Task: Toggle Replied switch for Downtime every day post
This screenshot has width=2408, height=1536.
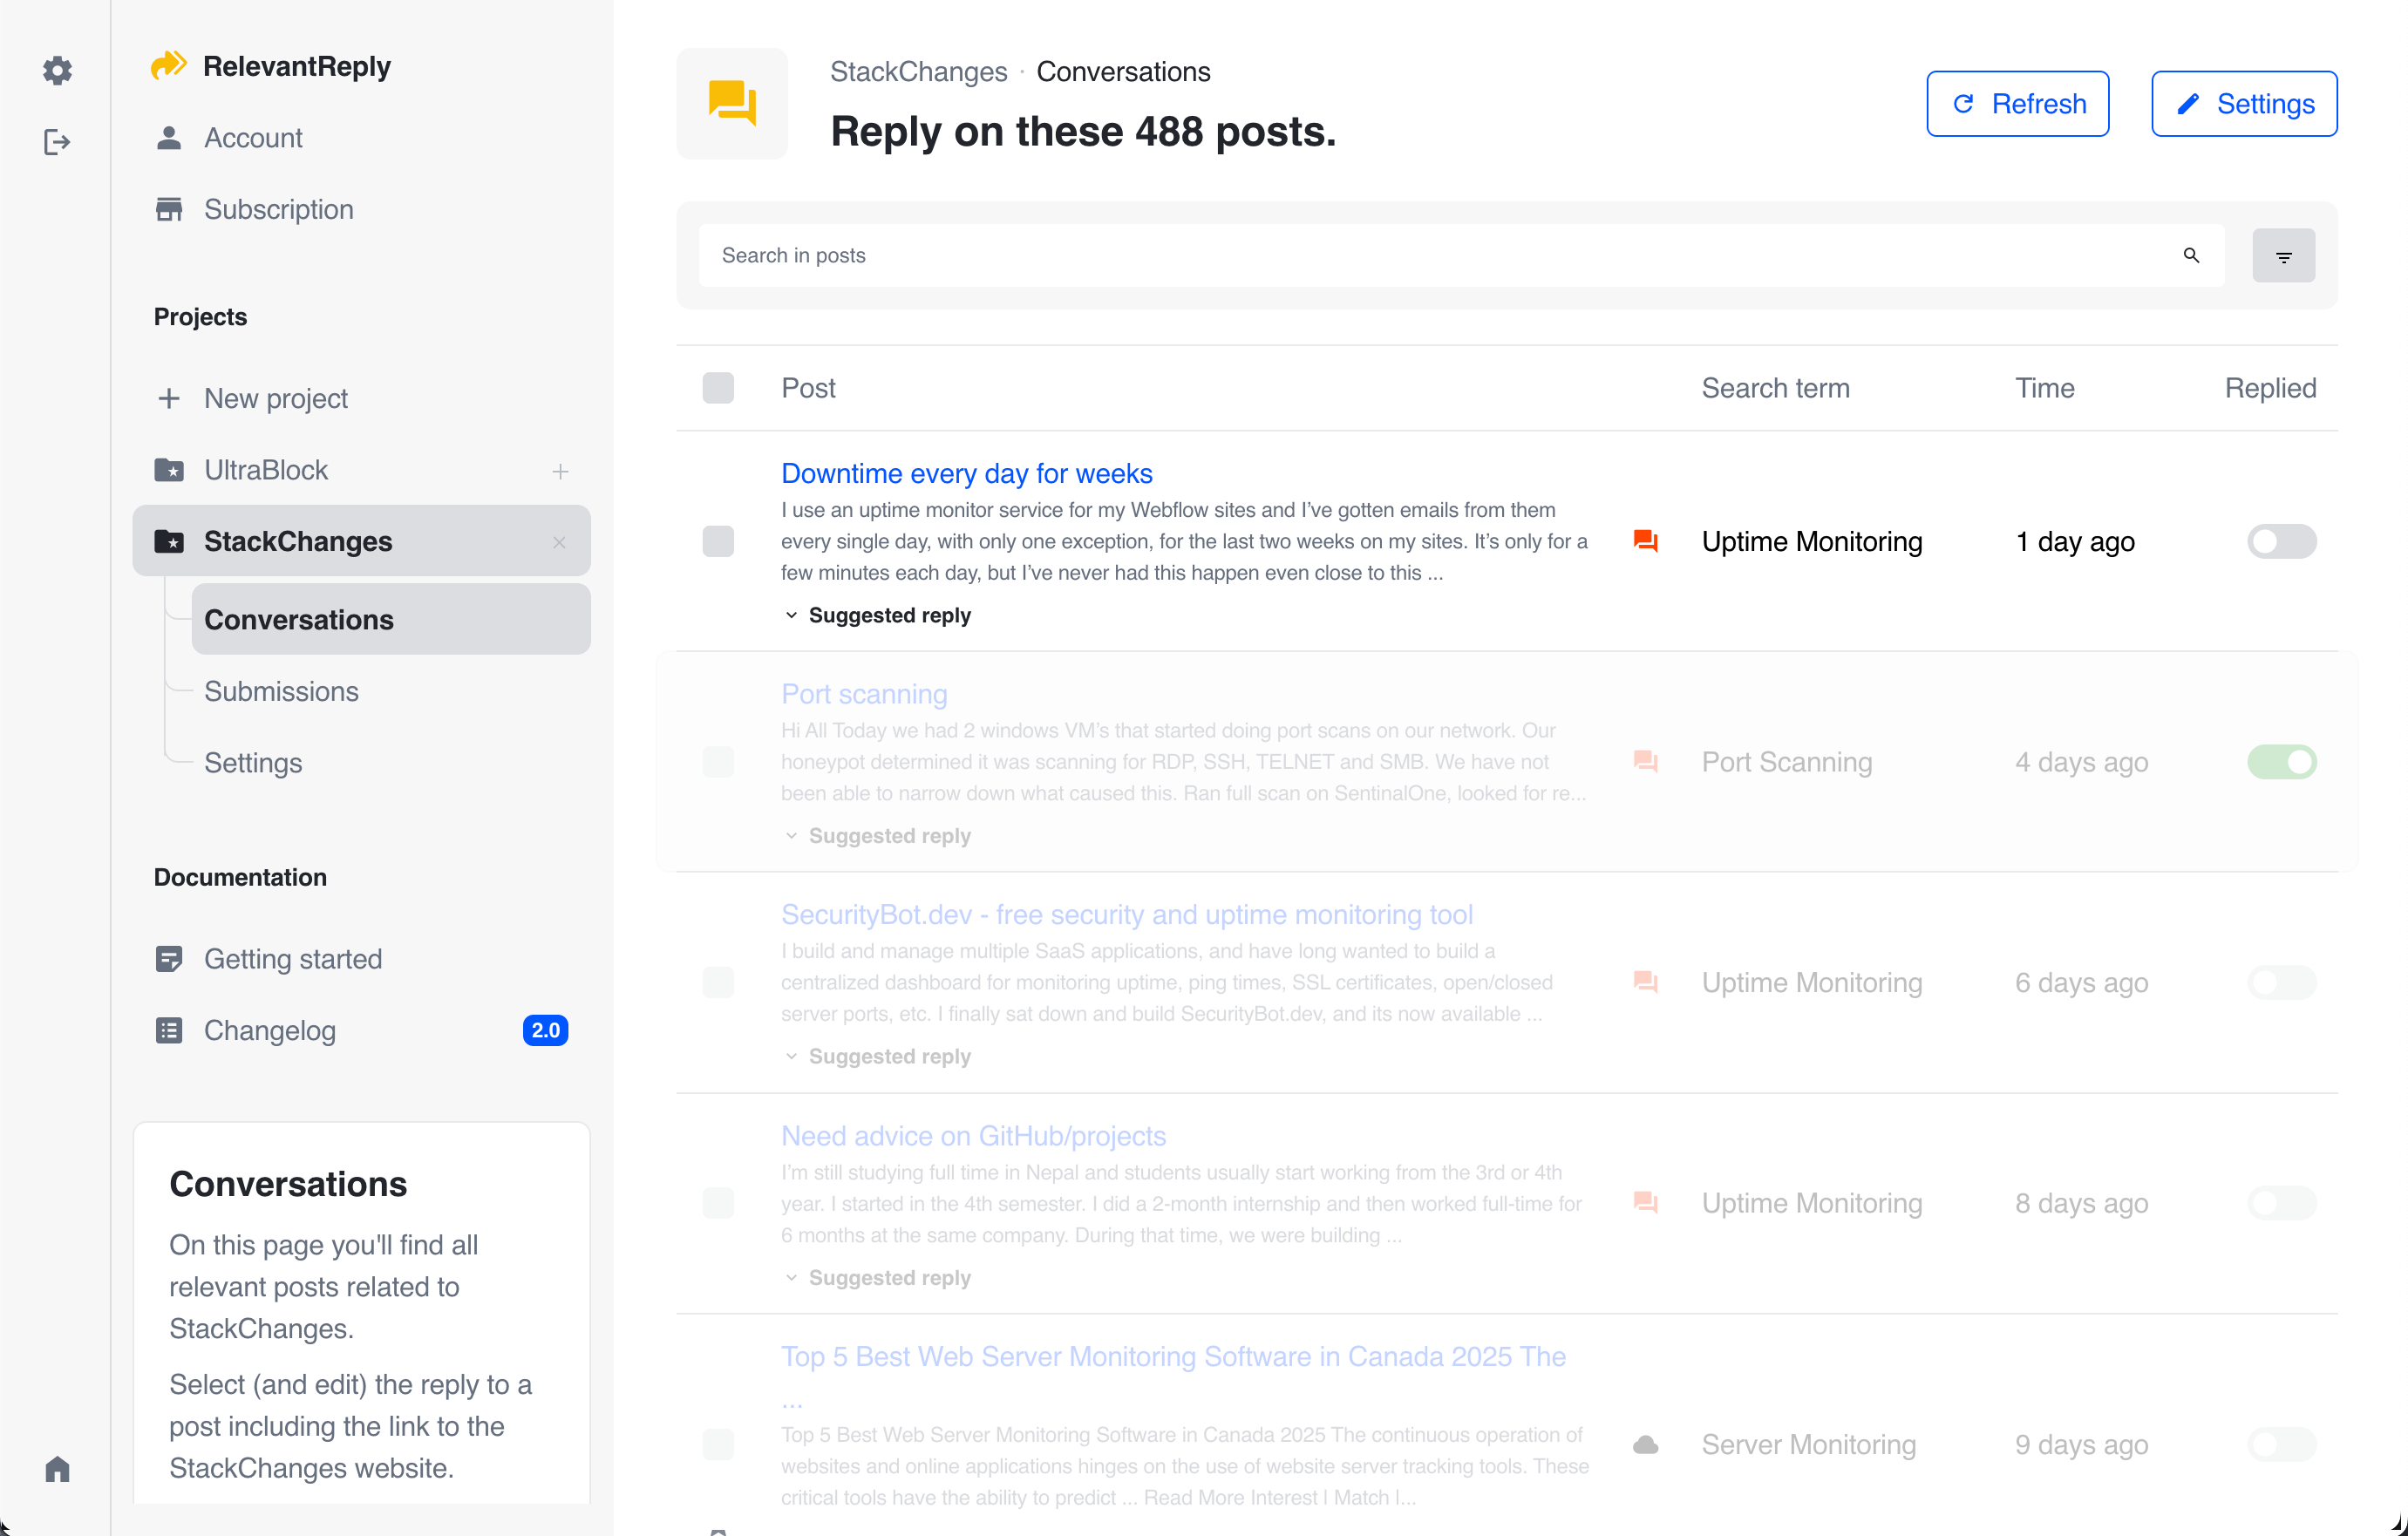Action: (2281, 541)
